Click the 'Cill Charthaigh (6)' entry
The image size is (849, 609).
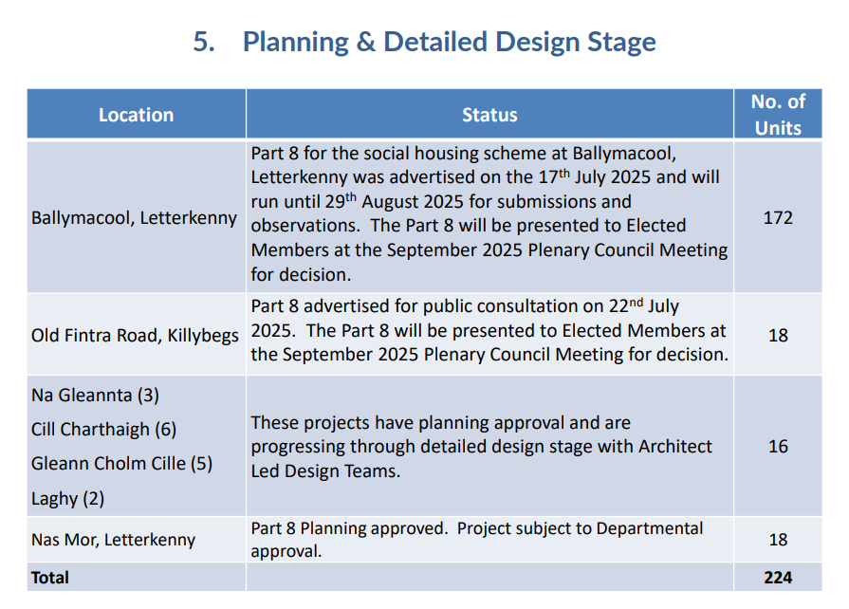tap(103, 430)
